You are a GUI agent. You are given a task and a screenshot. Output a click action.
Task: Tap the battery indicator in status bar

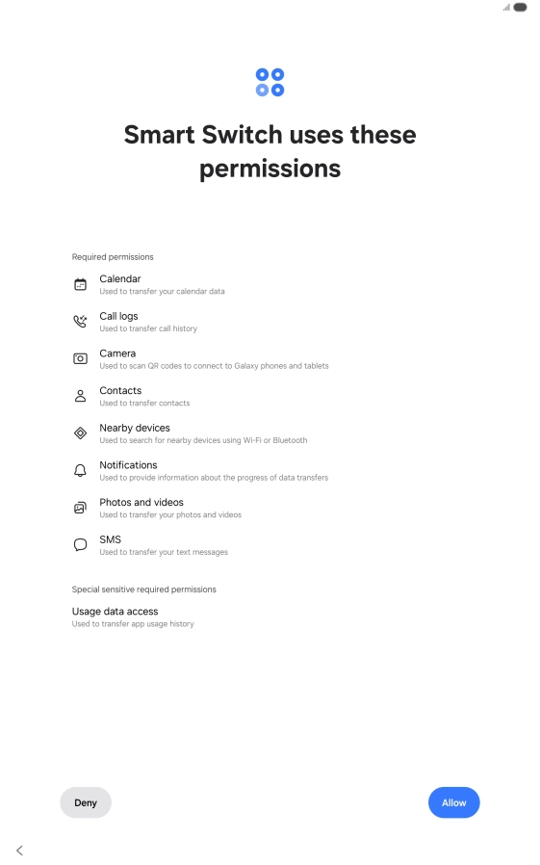[520, 8]
